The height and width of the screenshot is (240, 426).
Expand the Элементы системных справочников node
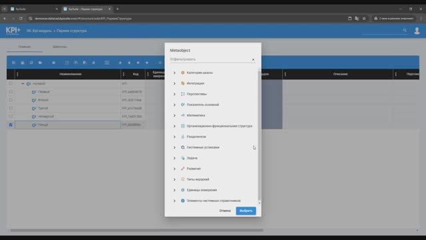(174, 201)
